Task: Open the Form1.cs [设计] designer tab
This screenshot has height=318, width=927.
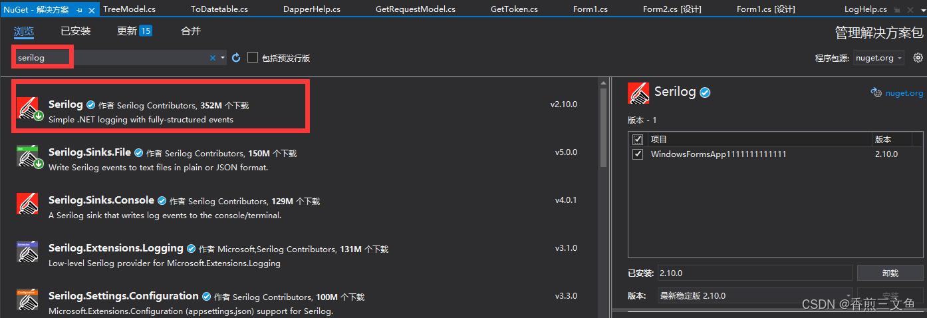Action: (x=766, y=9)
